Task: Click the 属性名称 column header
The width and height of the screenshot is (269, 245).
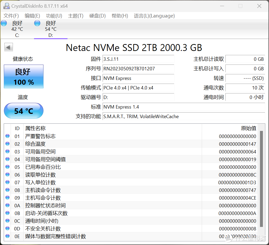Action: pos(35,128)
